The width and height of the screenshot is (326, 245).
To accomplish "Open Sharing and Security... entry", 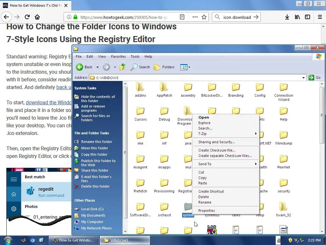I will [226, 142].
